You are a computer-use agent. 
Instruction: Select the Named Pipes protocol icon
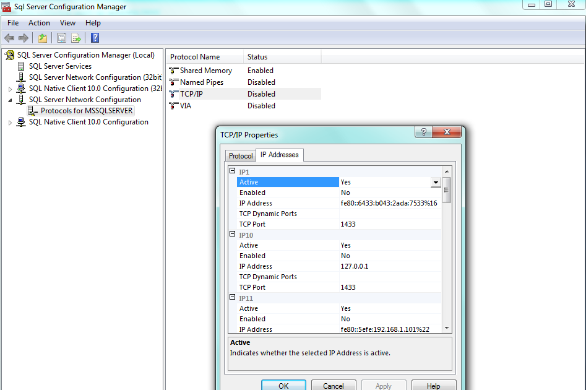pyautogui.click(x=174, y=82)
